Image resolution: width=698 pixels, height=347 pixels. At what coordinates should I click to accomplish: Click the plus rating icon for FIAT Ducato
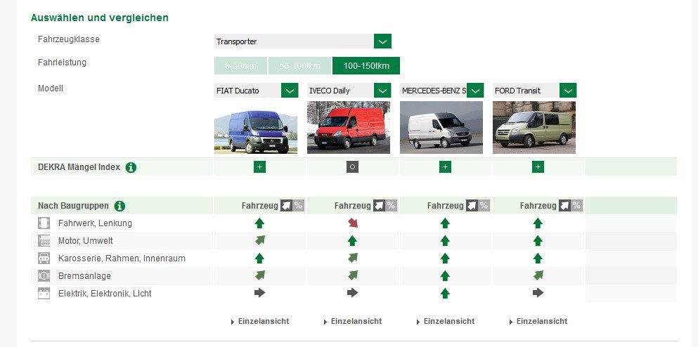[x=259, y=167]
